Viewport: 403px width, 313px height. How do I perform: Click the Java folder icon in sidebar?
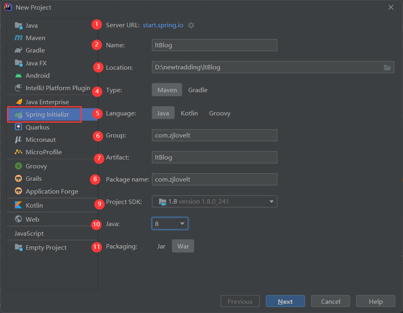[x=18, y=25]
